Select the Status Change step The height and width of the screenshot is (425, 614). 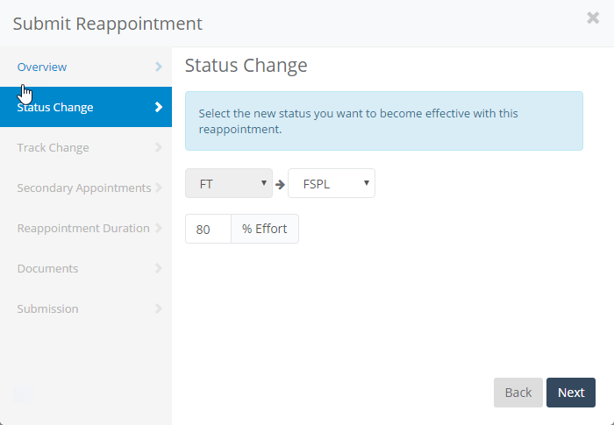55,108
